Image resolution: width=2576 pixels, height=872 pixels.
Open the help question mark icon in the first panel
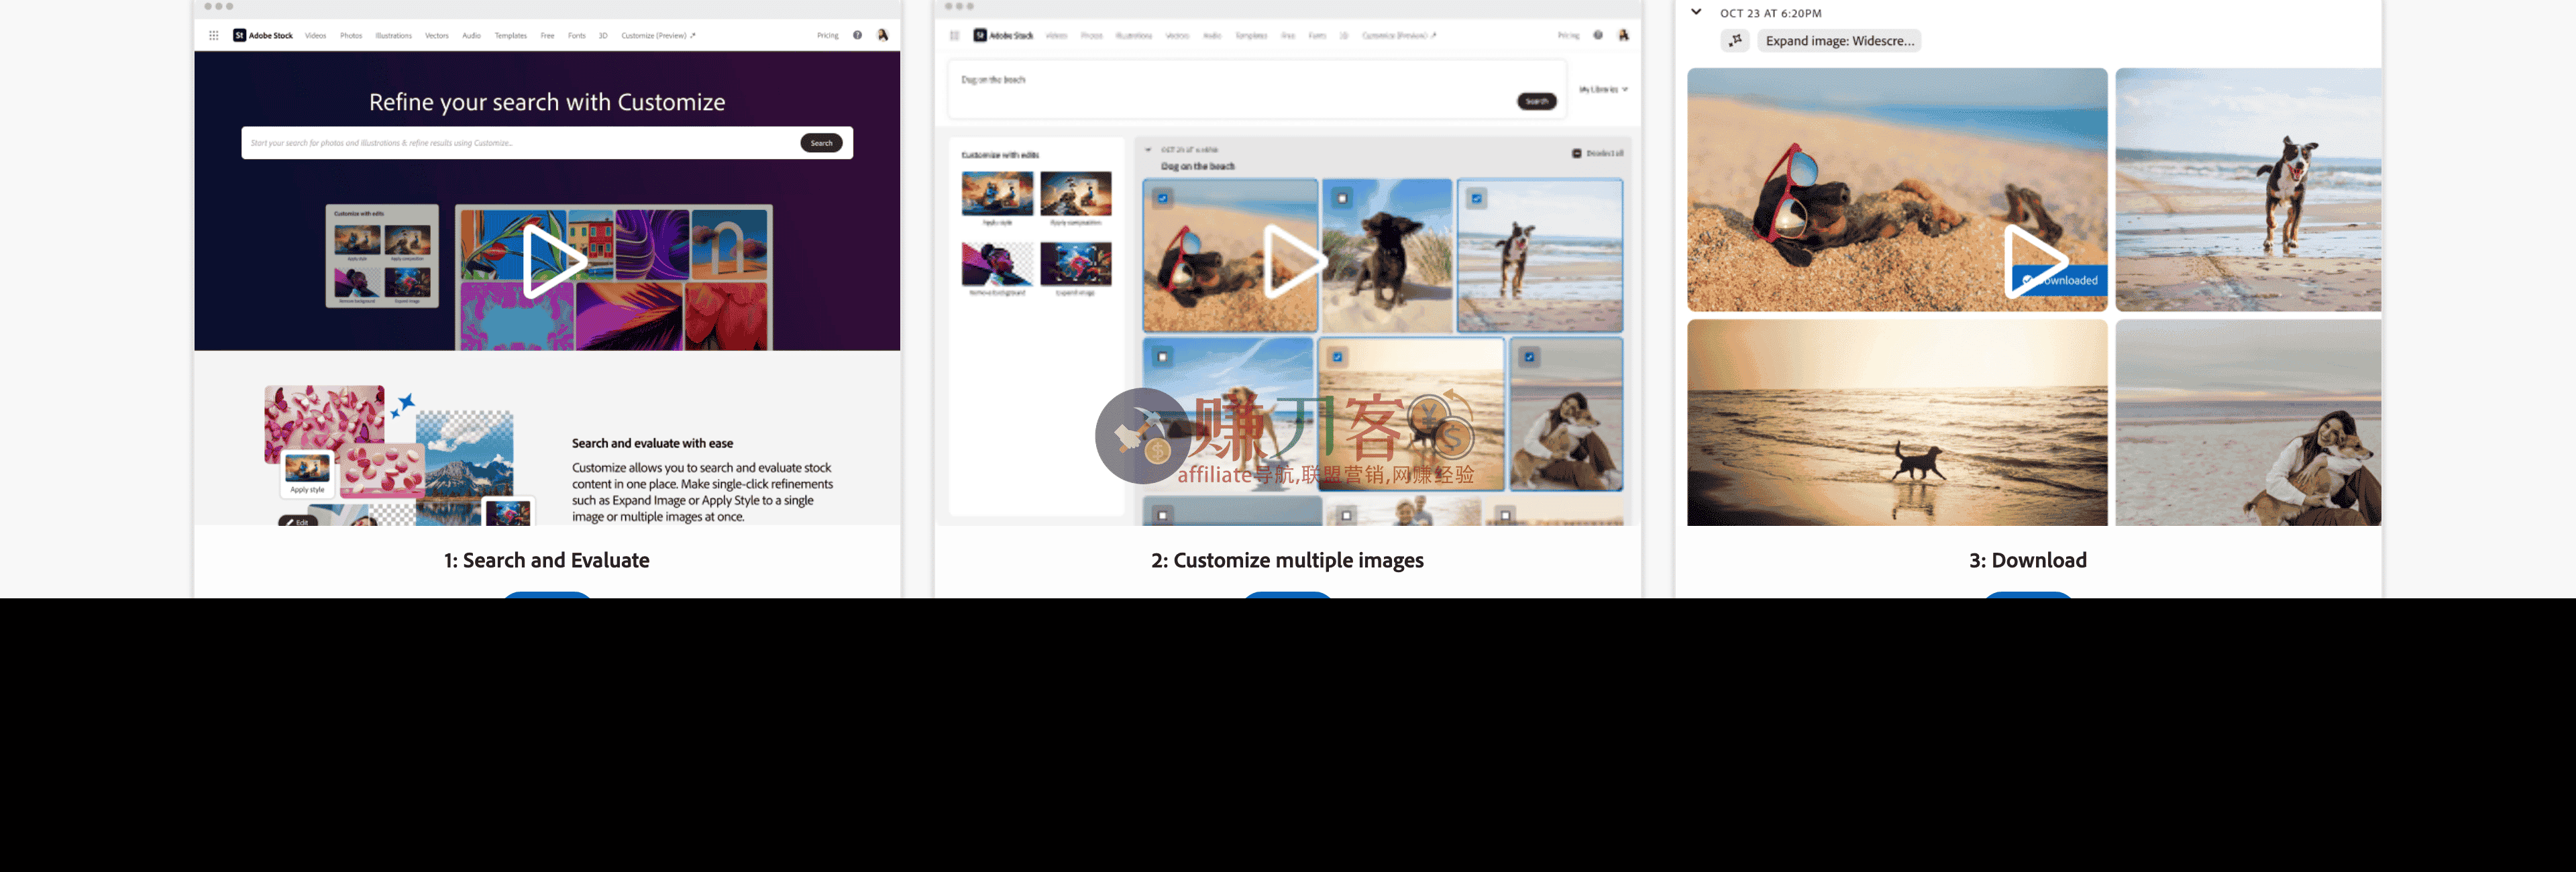tap(857, 35)
